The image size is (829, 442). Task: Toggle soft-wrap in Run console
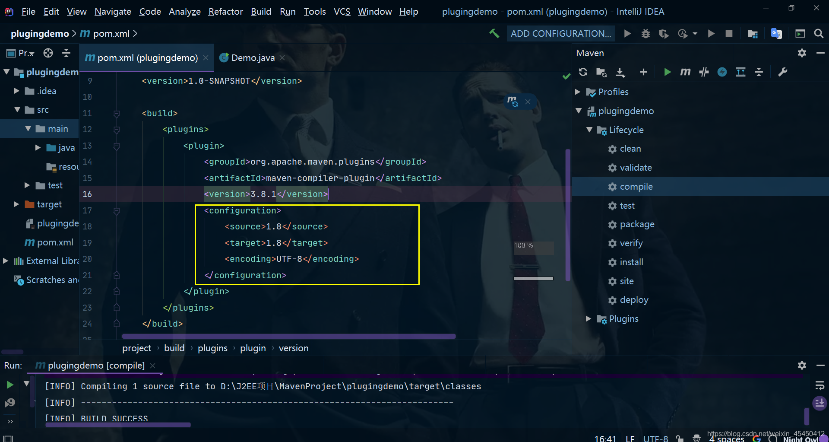tap(820, 385)
